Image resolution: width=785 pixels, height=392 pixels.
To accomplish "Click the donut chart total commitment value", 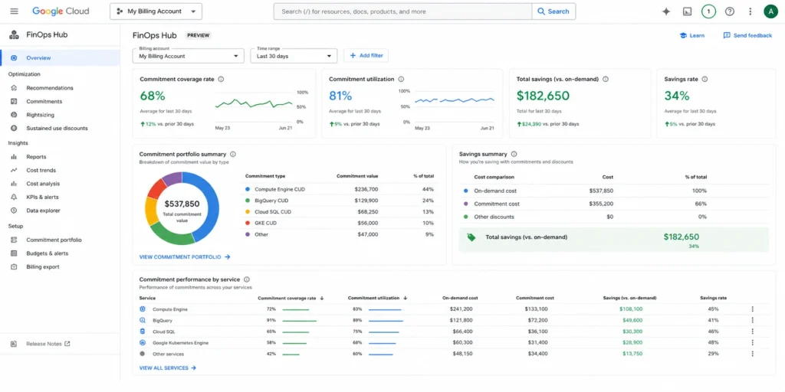I will tap(182, 208).
